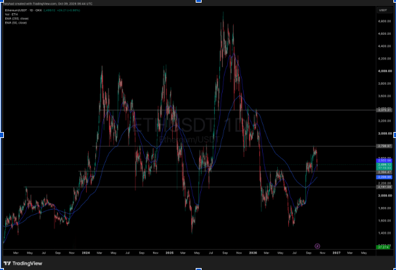396x270 pixels.
Task: Select the top-center blue selection handle
Action: (x=198, y=1)
